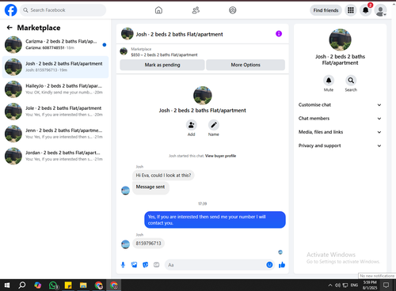Choose a sticker from the composer
This screenshot has width=396, height=291.
pos(145,265)
